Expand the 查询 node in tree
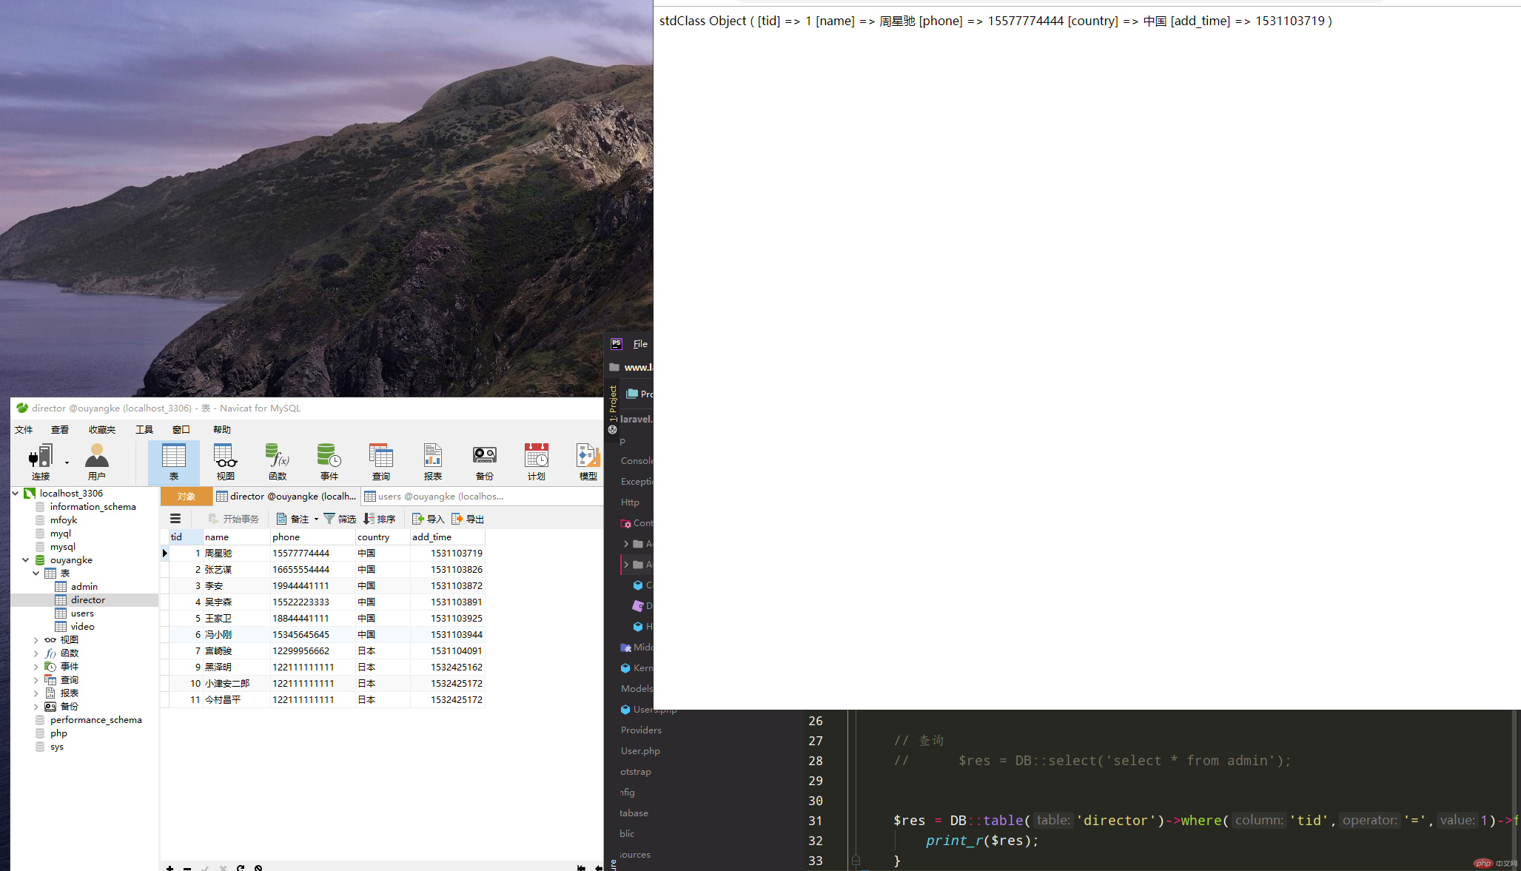The width and height of the screenshot is (1521, 871). click(x=36, y=679)
